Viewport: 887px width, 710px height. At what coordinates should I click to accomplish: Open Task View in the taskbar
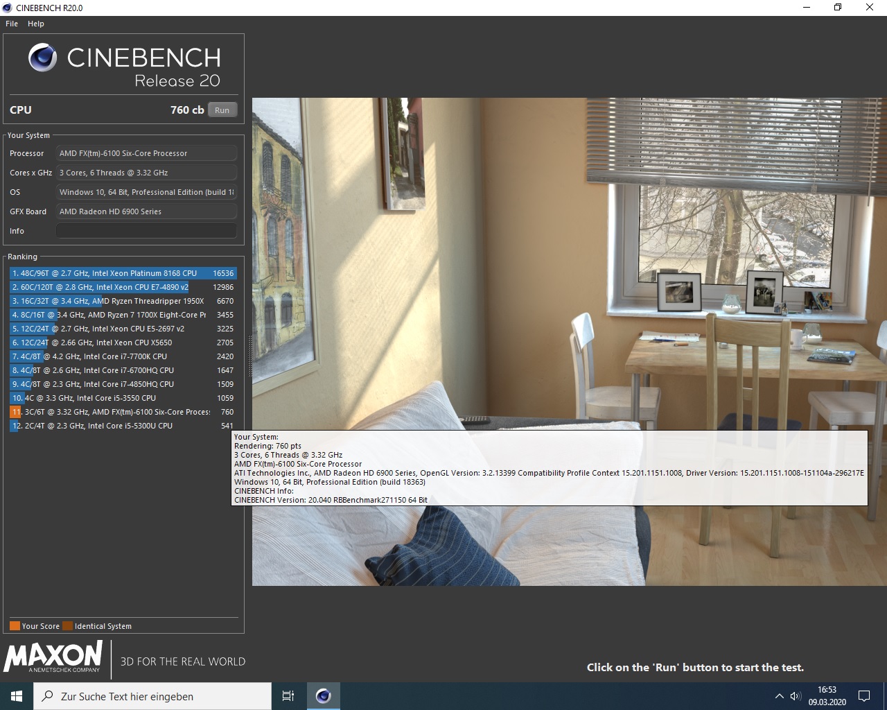coord(288,696)
